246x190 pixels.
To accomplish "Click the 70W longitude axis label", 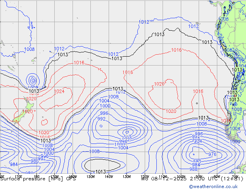I will click(235, 176).
